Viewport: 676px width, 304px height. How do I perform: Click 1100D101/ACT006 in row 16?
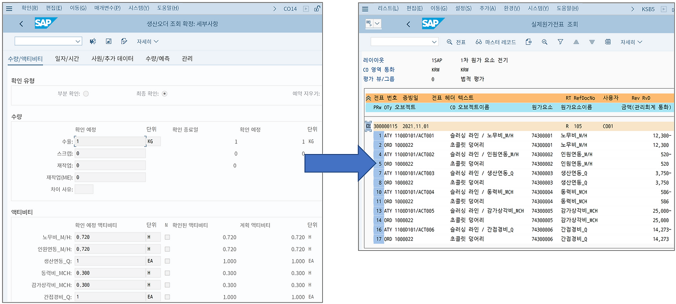coord(414,230)
